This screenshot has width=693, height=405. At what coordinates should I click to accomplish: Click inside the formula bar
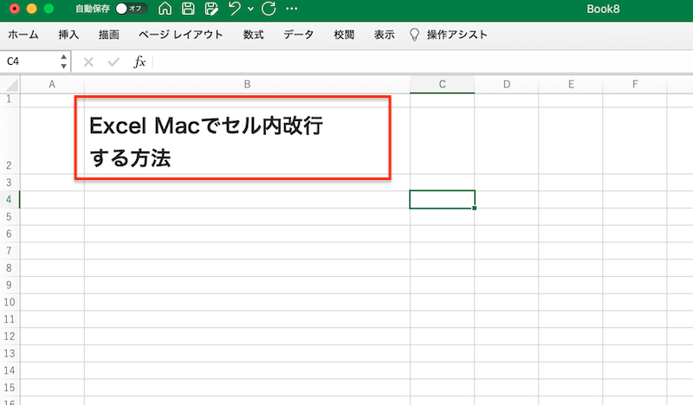click(x=422, y=61)
